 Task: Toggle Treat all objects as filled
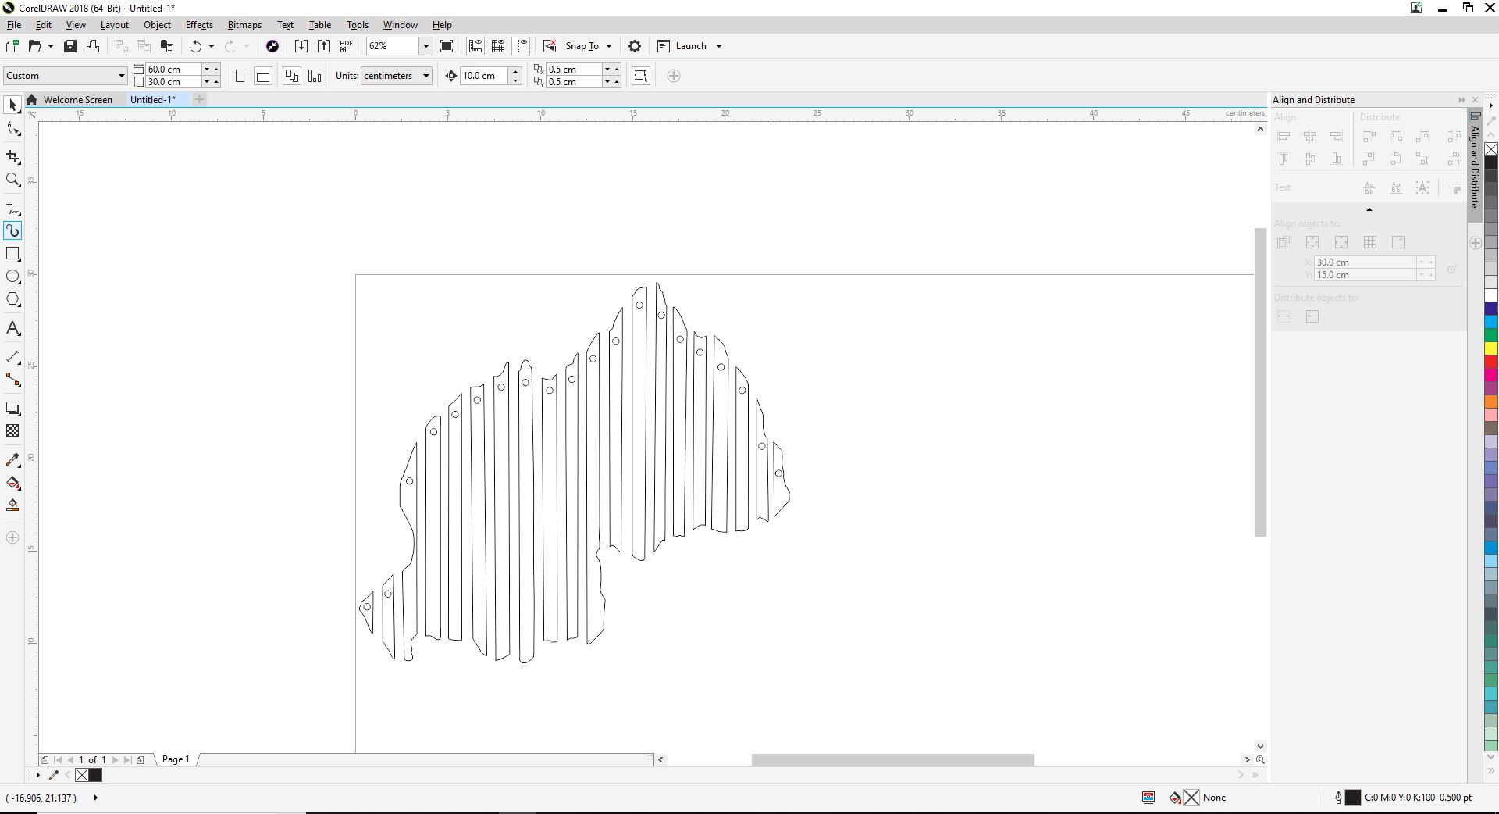[640, 76]
